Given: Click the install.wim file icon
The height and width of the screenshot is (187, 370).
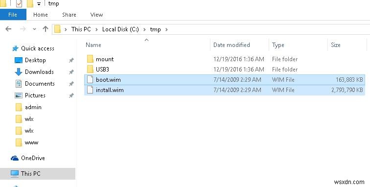Looking at the screenshot, I should (x=90, y=90).
